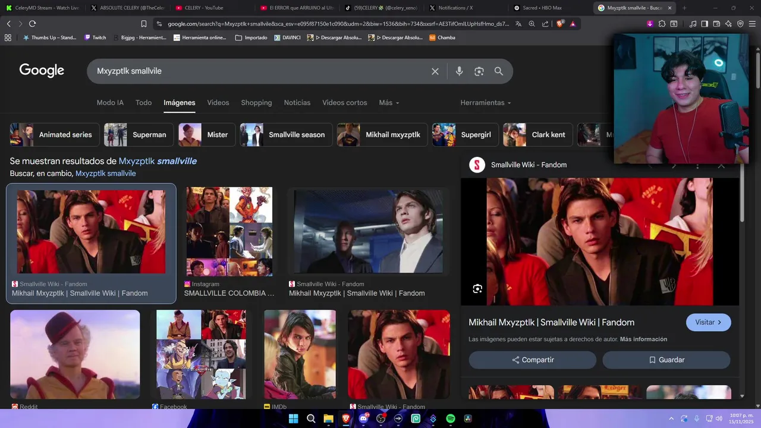Click the Compartir share button
This screenshot has height=428, width=761.
pos(533,360)
